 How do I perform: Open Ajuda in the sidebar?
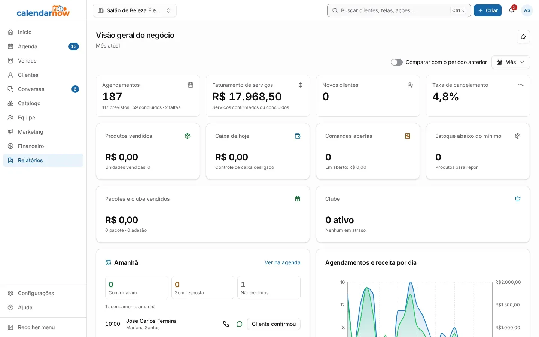[43, 307]
